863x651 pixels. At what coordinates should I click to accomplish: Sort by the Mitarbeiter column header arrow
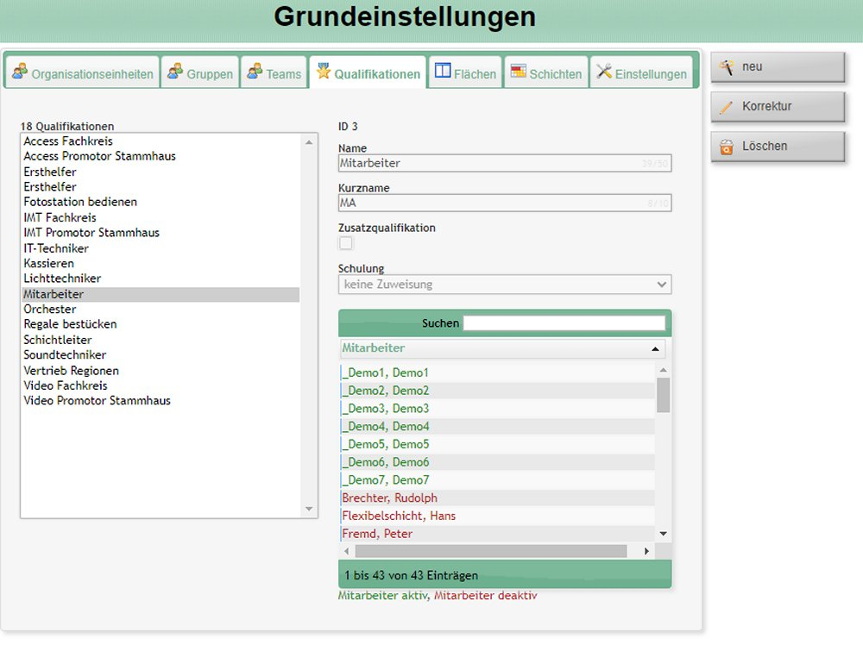point(655,348)
